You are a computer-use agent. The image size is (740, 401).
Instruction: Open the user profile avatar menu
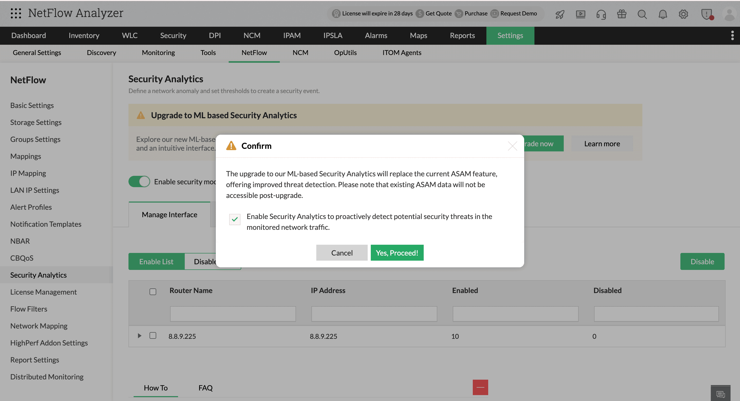[729, 14]
